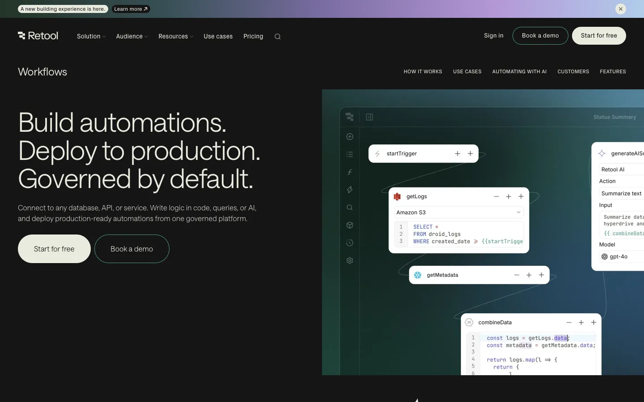The image size is (644, 402).
Task: Click Sign in
Action: click(494, 36)
